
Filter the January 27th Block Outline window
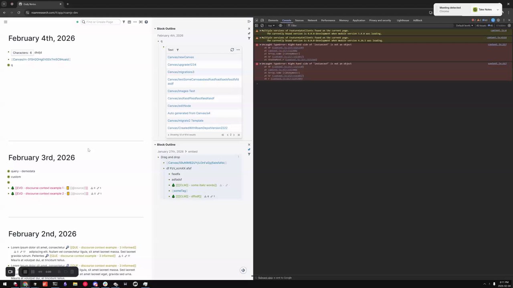(249, 154)
